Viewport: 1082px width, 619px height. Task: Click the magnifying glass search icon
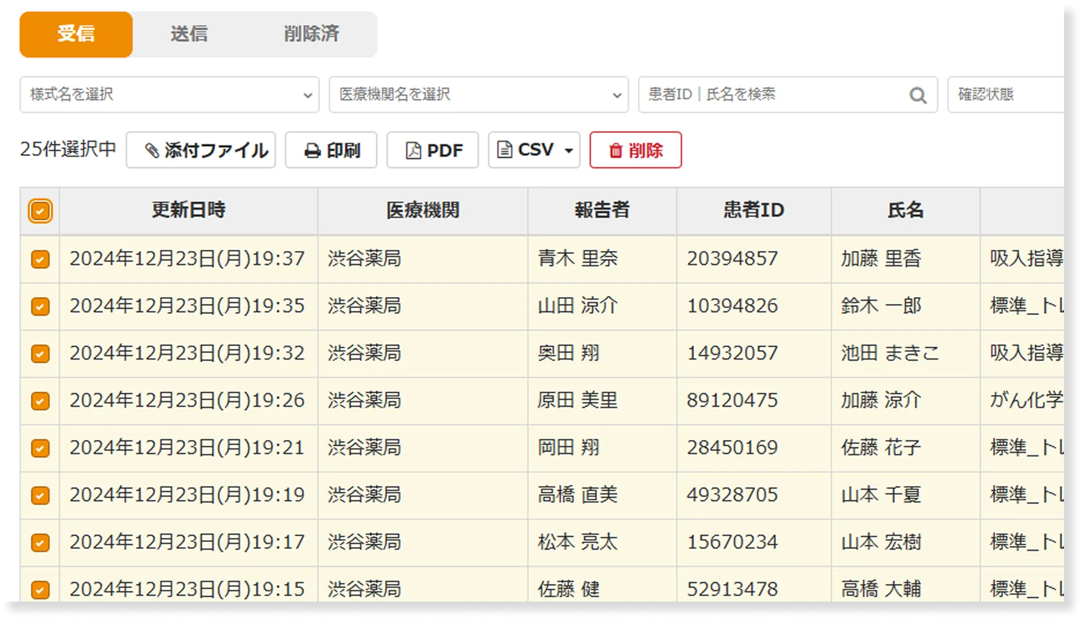[x=917, y=95]
